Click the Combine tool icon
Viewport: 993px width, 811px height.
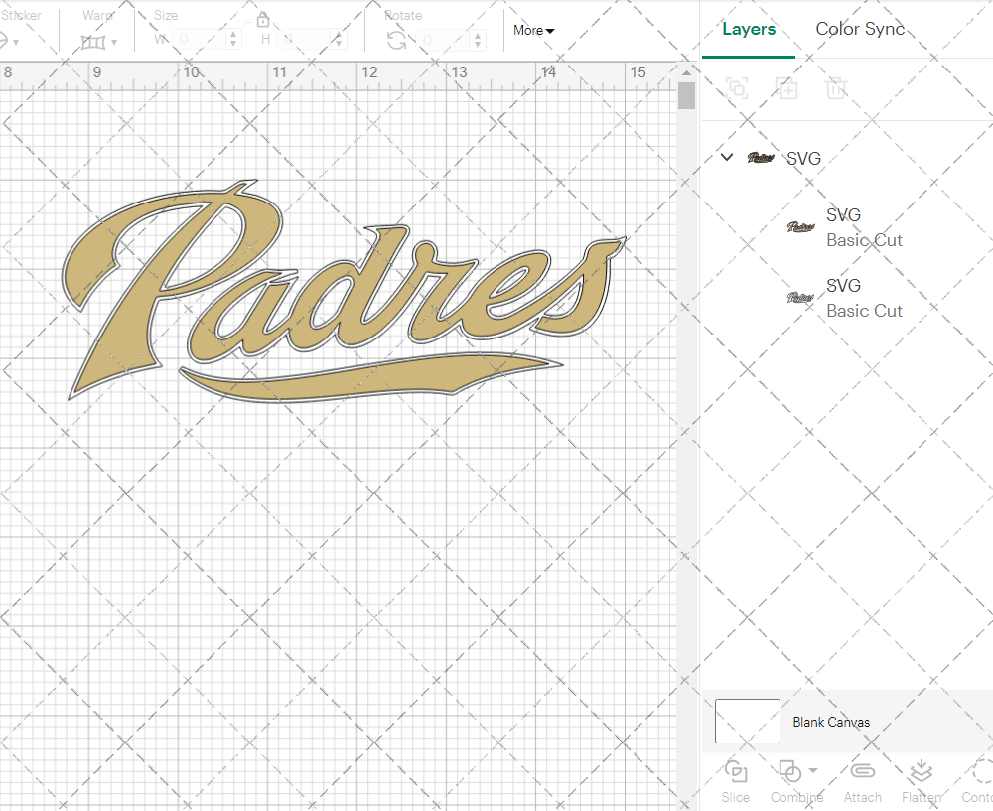point(789,771)
